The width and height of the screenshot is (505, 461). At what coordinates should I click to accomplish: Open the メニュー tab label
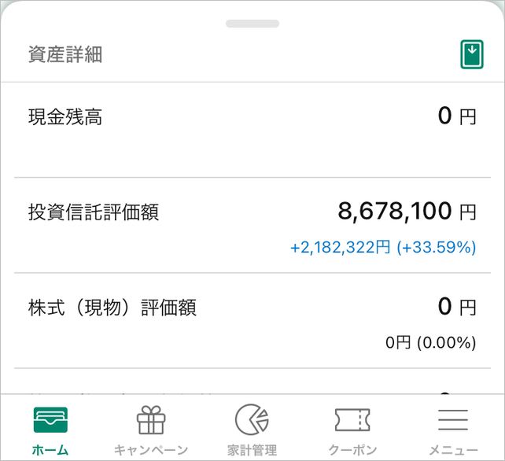click(x=453, y=450)
